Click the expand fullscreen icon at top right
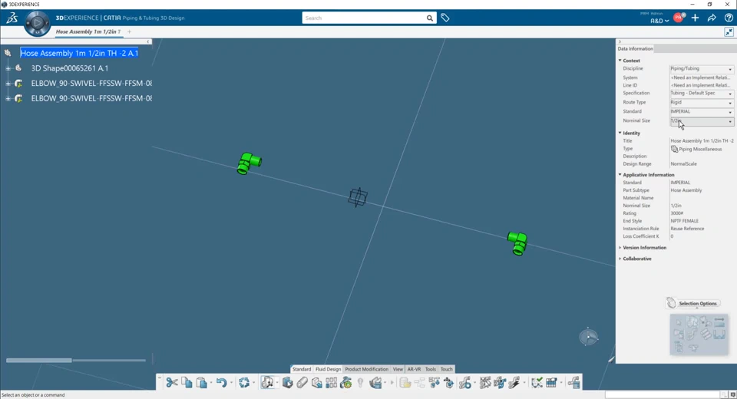Screen dimensions: 737x399 point(729,32)
